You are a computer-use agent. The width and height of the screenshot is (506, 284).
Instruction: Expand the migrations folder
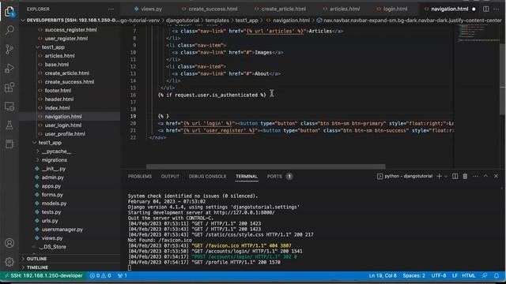tap(54, 159)
